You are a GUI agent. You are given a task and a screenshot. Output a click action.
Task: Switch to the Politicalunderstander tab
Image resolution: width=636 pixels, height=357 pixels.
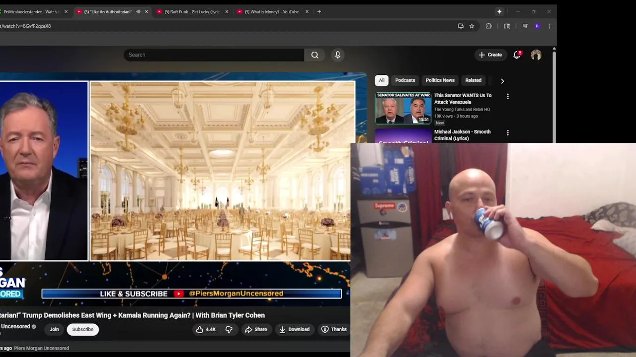tap(32, 11)
